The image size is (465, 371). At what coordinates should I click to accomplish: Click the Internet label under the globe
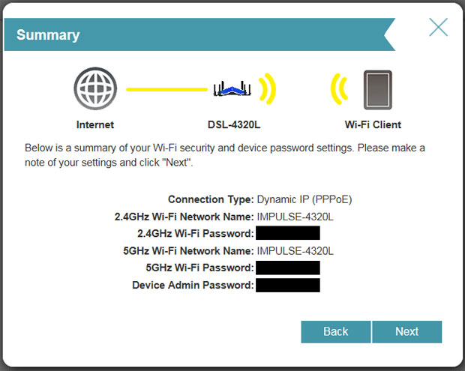[x=95, y=124]
